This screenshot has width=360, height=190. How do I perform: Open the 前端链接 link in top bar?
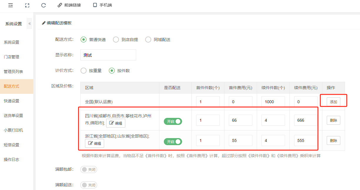pos(69,5)
